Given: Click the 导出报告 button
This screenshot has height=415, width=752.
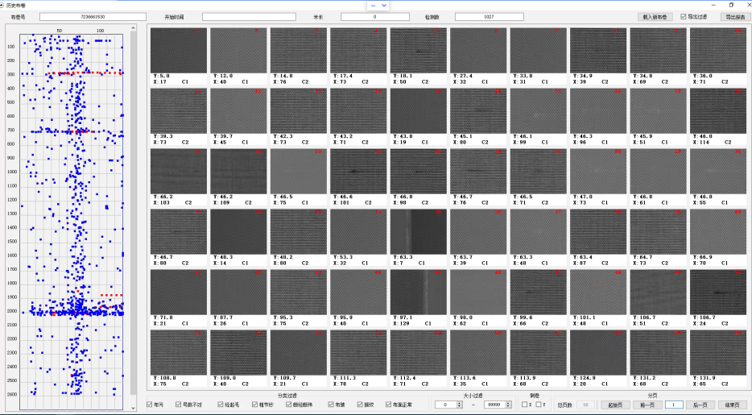Looking at the screenshot, I should click(733, 16).
